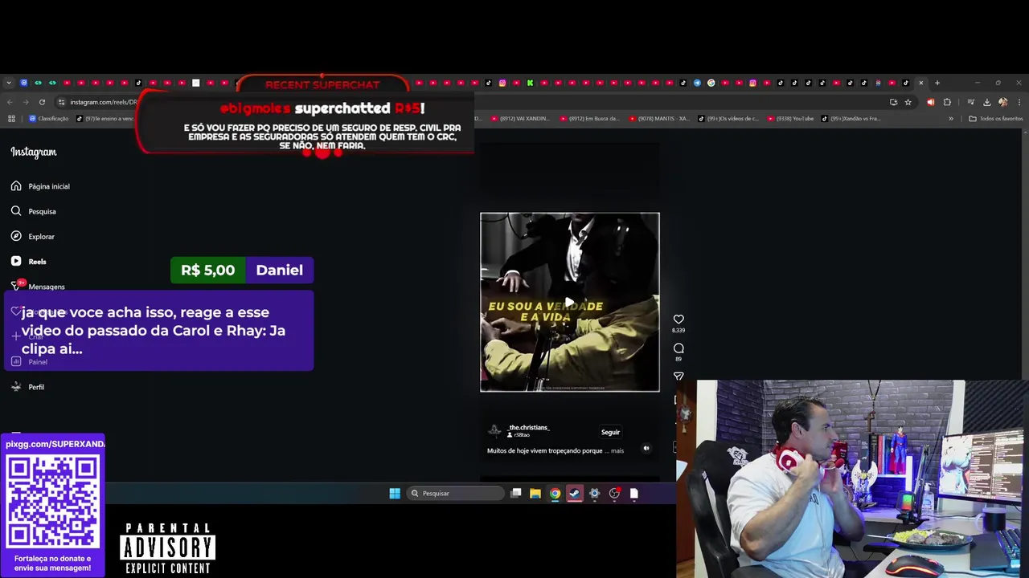Go to Explorar in the Instagram sidebar
Viewport: 1029px width, 578px height.
(33, 237)
